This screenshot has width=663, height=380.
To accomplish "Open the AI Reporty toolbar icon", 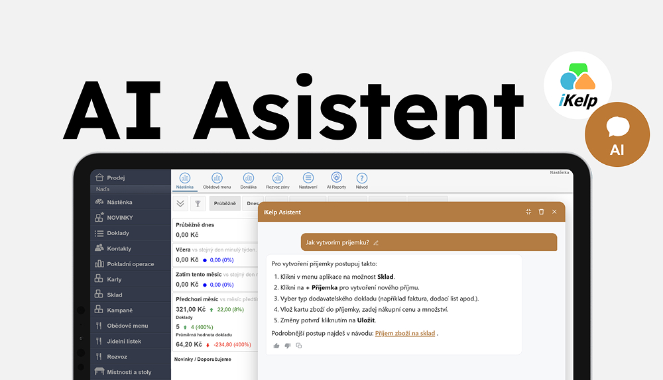I will coord(336,181).
